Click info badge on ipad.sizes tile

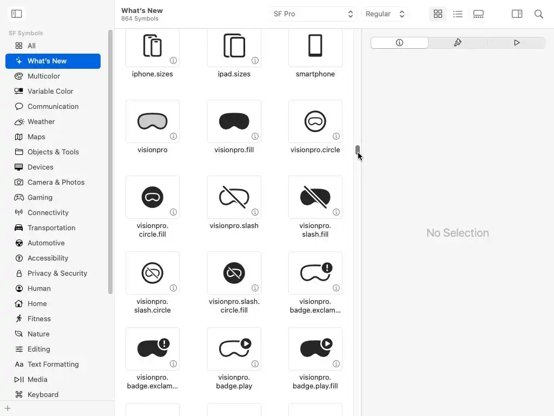tap(255, 61)
